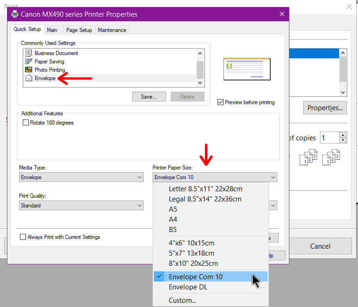Collapse the Printer Paper Size dropdown
358x307 pixels.
[x=215, y=177]
